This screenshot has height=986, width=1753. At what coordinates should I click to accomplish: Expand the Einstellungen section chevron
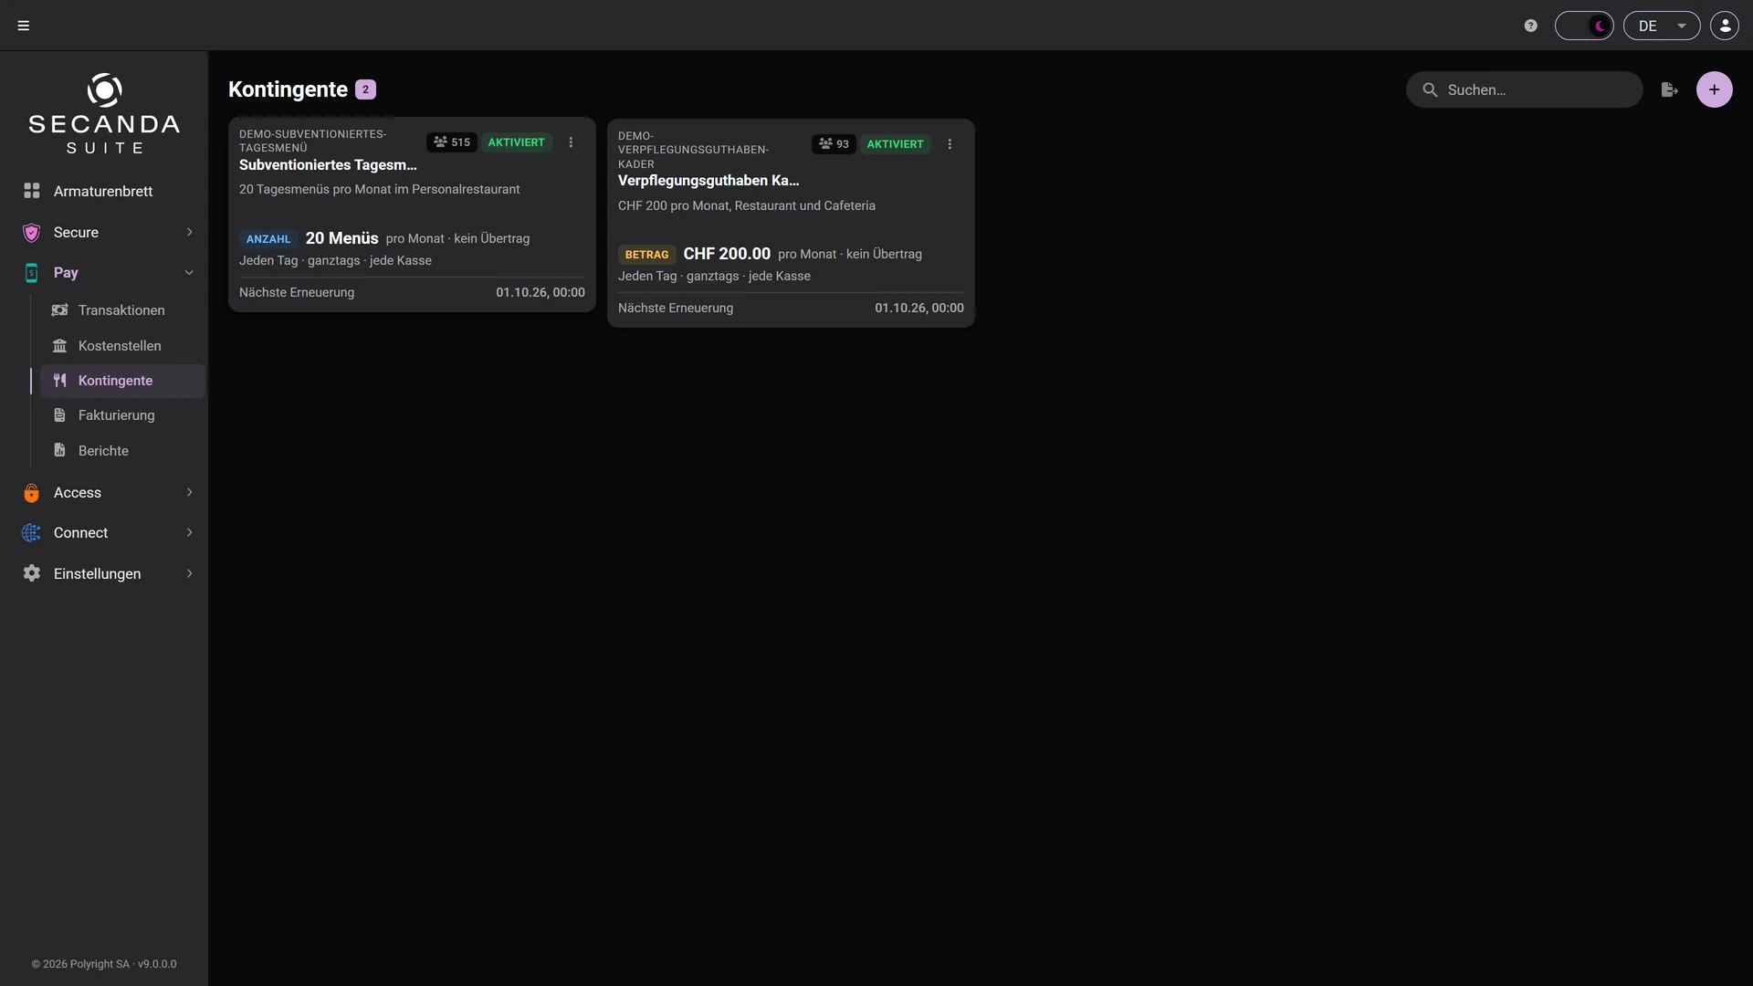pos(189,573)
